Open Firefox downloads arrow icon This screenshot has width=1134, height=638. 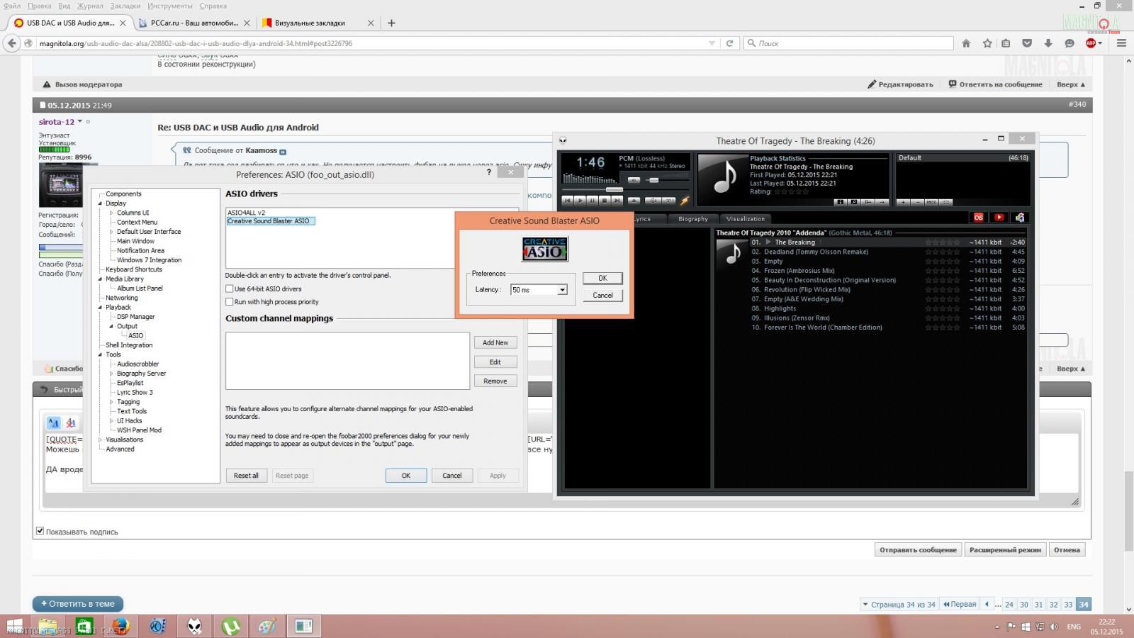pyautogui.click(x=1048, y=43)
